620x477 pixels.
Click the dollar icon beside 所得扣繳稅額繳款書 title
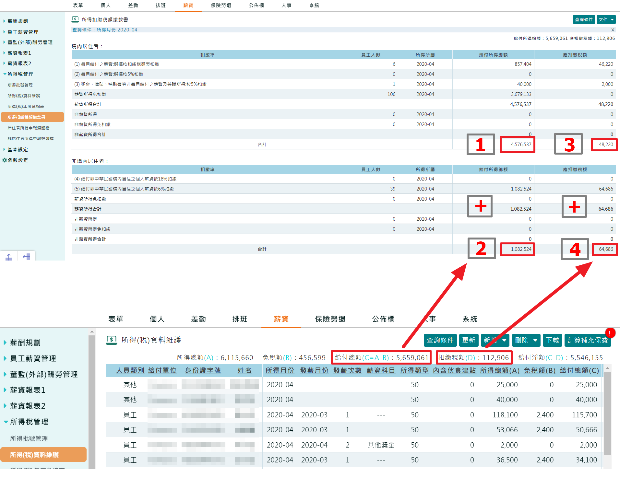point(75,19)
